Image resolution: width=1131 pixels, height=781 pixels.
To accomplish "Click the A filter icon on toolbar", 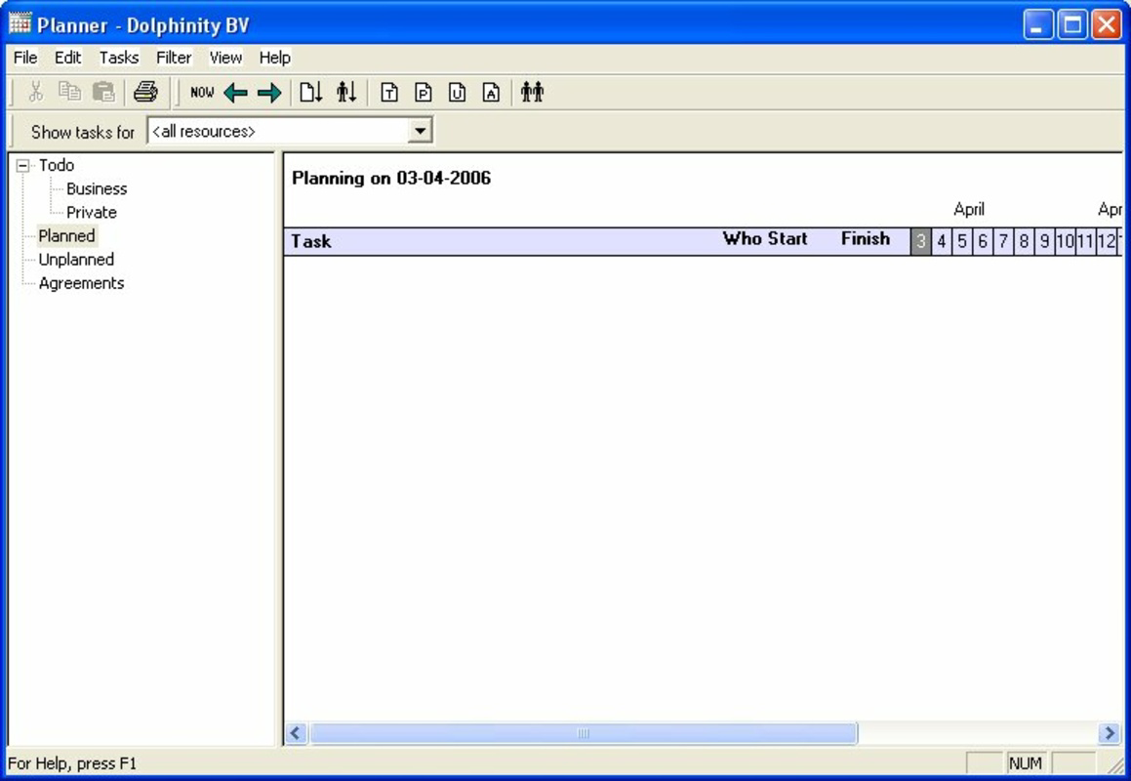I will pyautogui.click(x=490, y=93).
